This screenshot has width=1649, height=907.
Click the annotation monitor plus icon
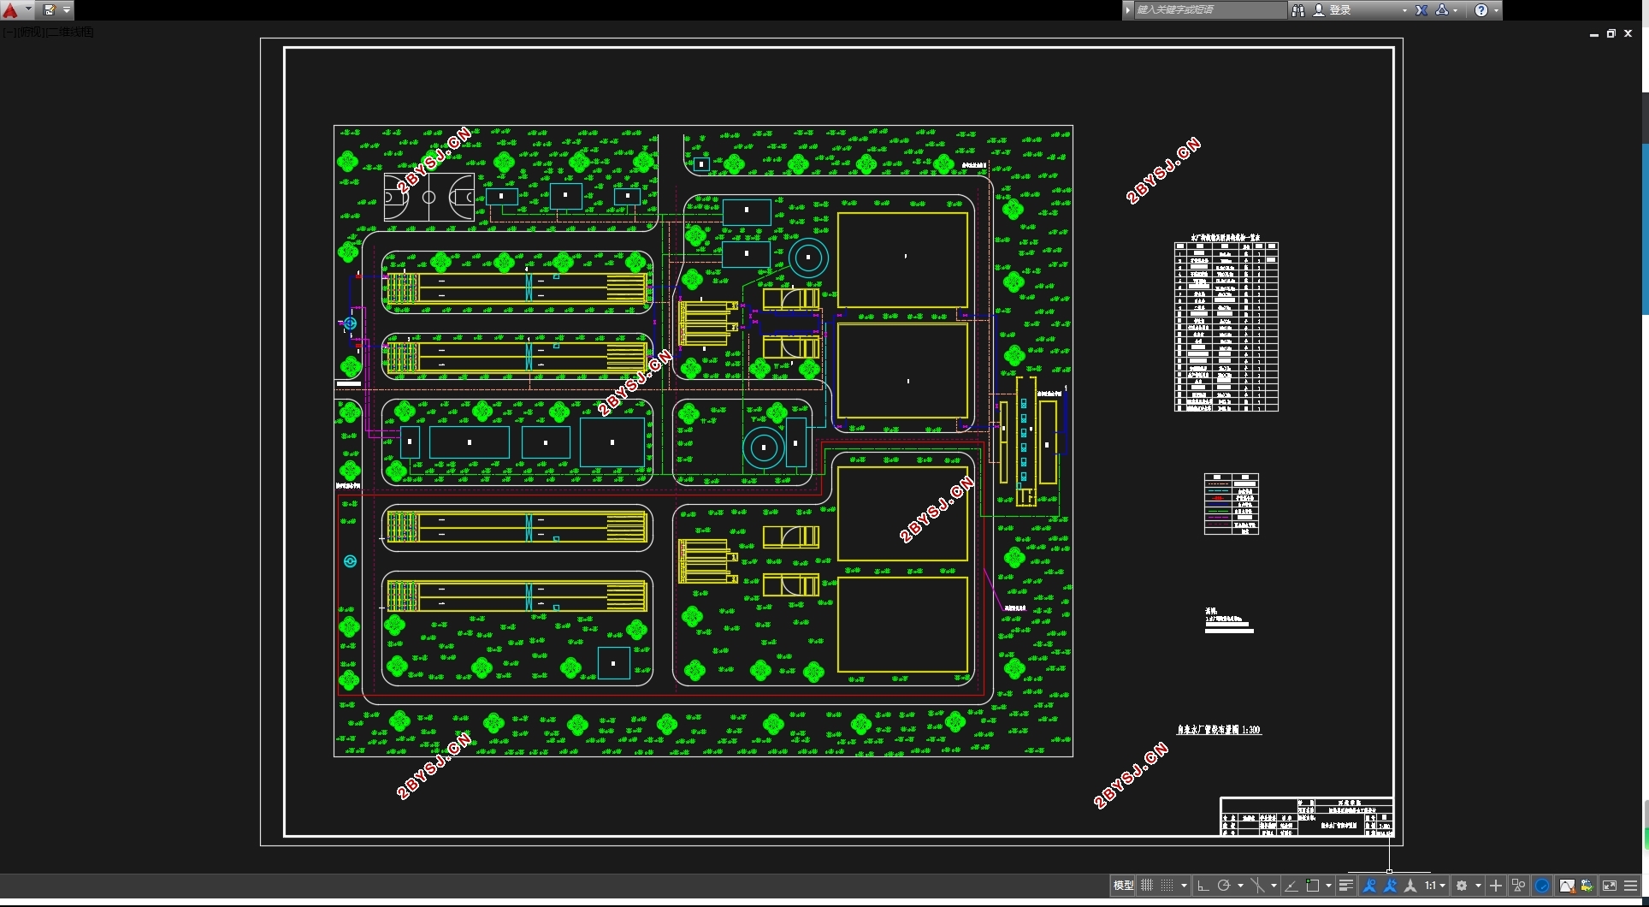(x=1496, y=886)
